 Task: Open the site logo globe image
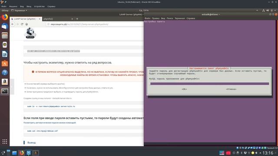click(x=30, y=33)
